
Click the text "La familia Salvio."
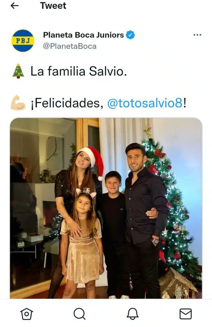[79, 71]
